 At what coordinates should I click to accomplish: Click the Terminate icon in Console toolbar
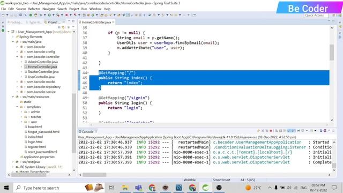[271, 131]
